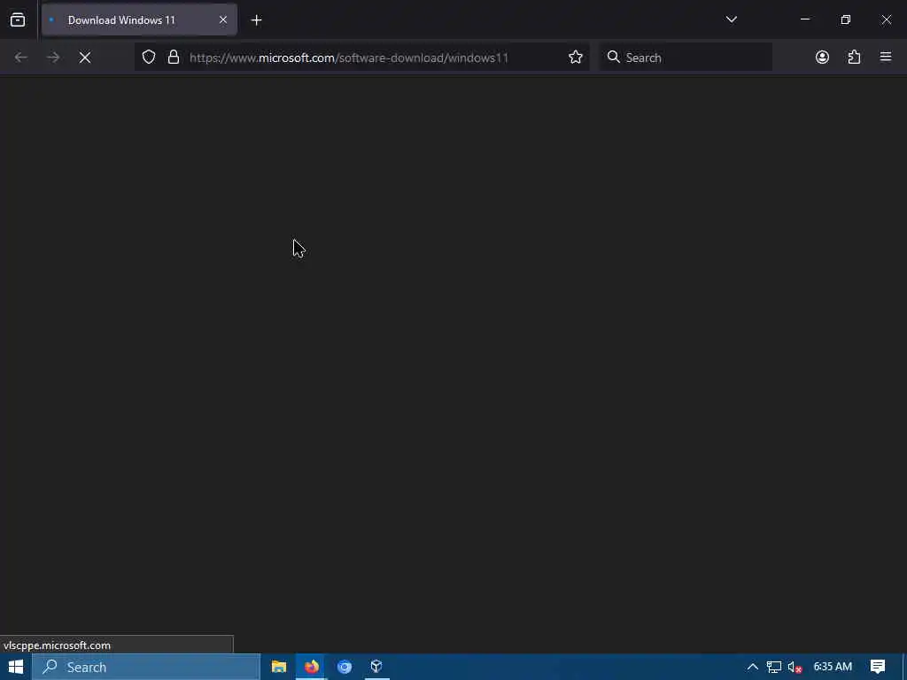The height and width of the screenshot is (680, 907).
Task: Go back to previous page
Action: (21, 58)
